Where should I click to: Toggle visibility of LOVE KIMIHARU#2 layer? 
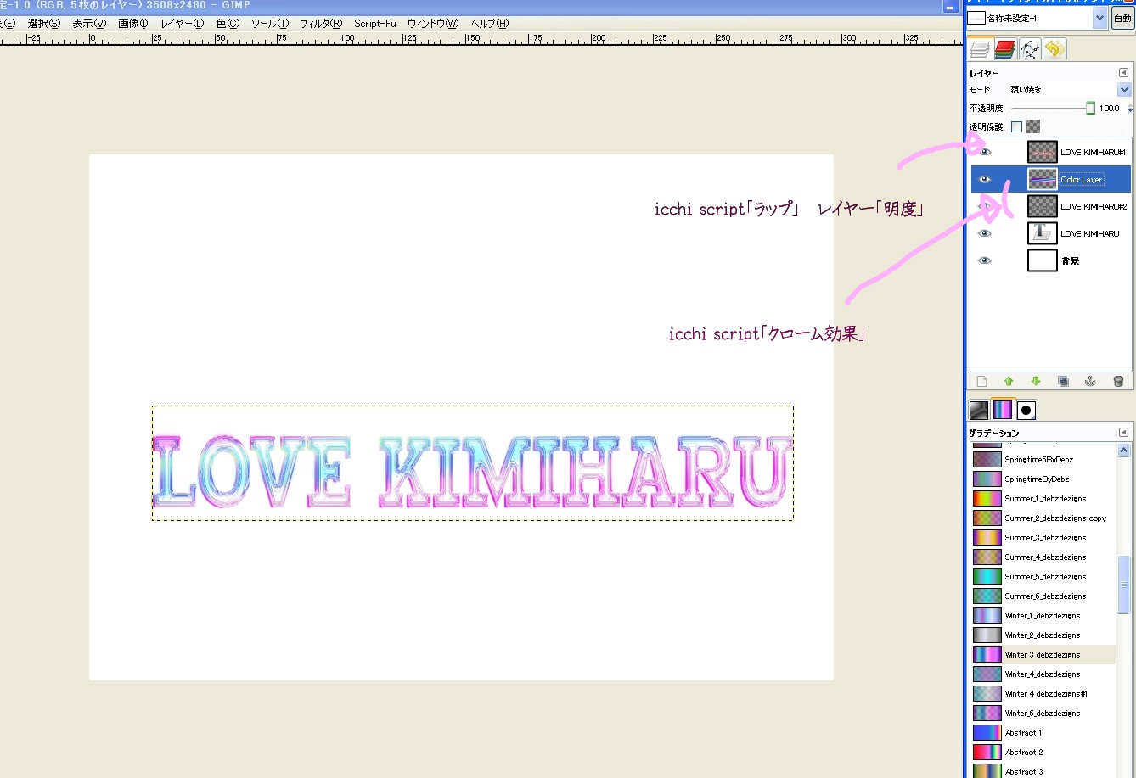click(x=985, y=206)
